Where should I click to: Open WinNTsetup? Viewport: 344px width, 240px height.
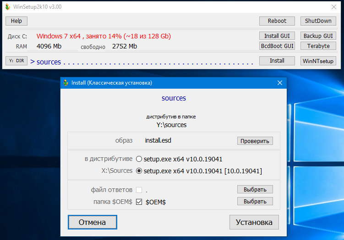tap(318, 61)
